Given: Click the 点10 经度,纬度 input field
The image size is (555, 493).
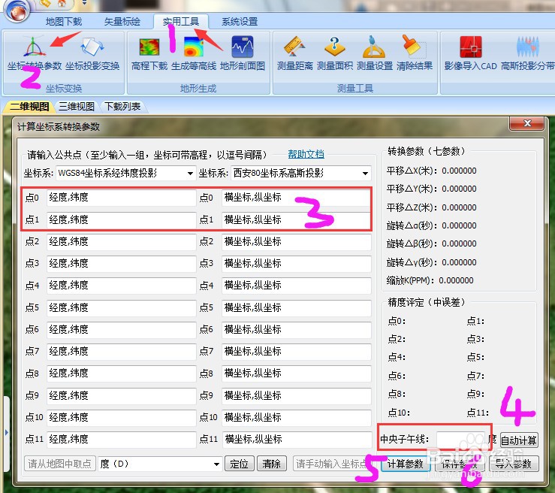Looking at the screenshot, I should point(121,418).
